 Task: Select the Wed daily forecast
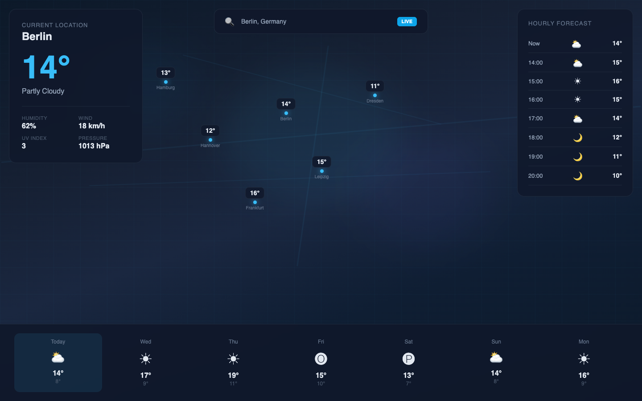click(146, 362)
